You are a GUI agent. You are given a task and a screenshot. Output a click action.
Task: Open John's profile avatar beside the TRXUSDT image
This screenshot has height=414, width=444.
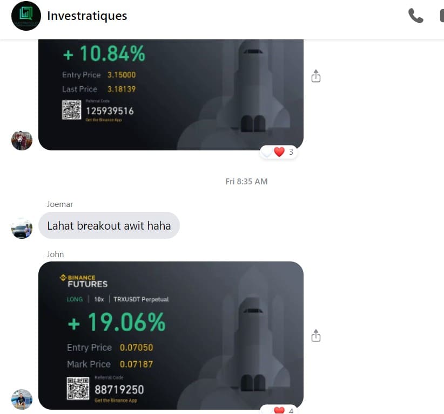22,399
